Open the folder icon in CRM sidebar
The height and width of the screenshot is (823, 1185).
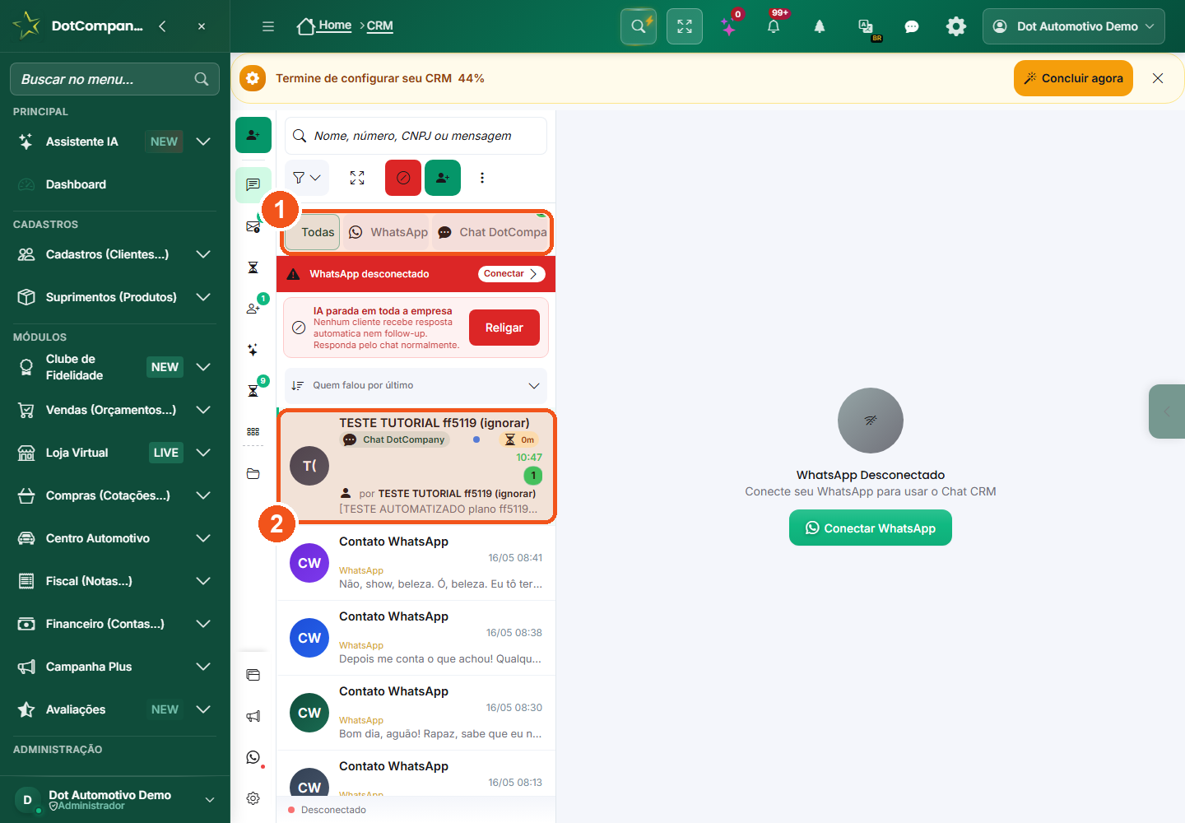[253, 474]
